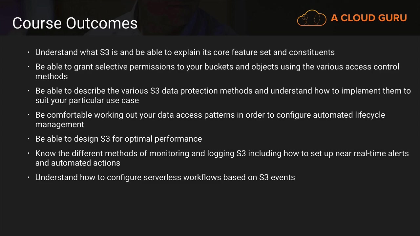Click the bullet dot before "Be able to grant"
The width and height of the screenshot is (420, 236).
click(x=29, y=67)
